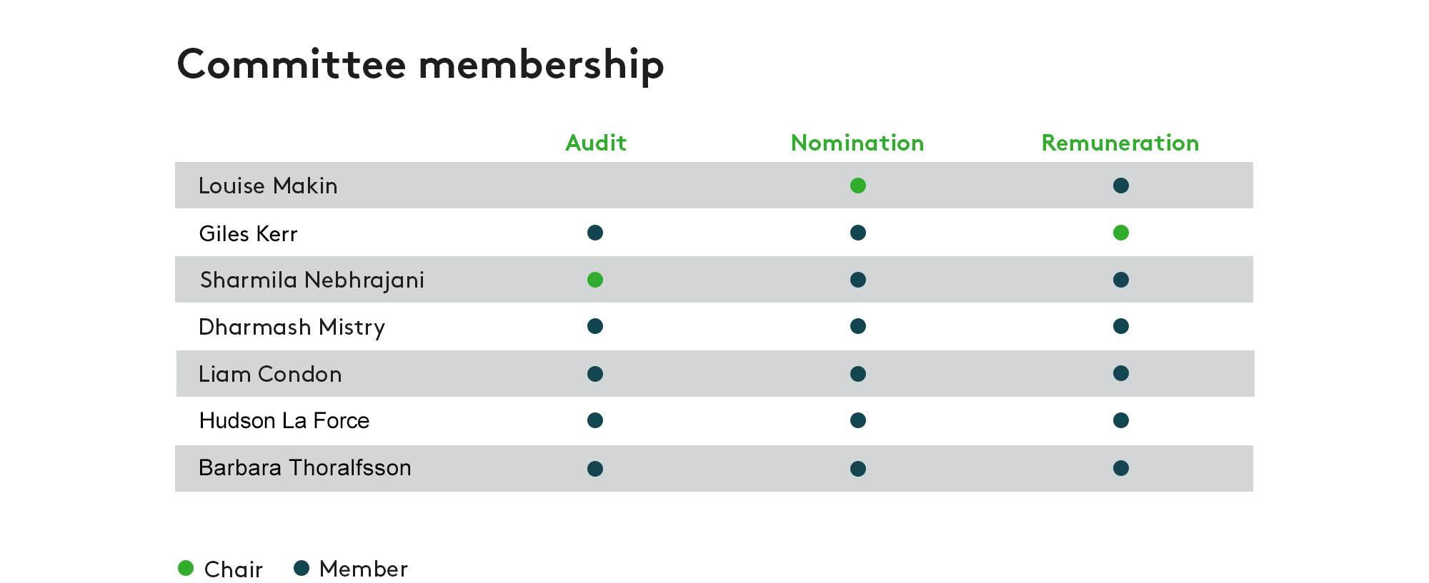
Task: Click the name Hudson La Force
Action: (284, 420)
